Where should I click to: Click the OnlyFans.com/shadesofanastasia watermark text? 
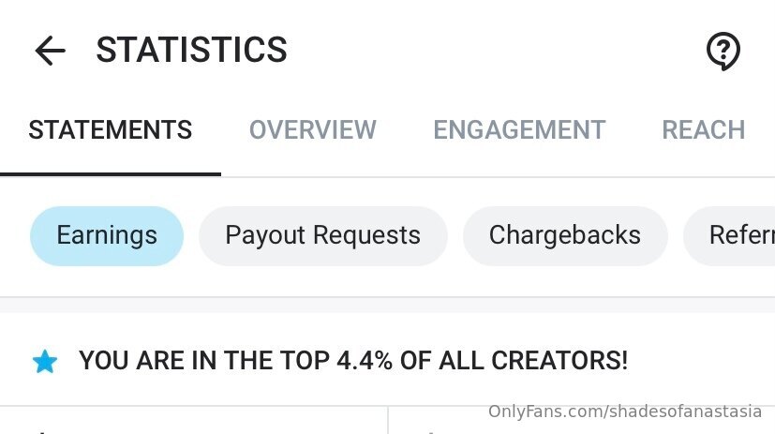[625, 412]
